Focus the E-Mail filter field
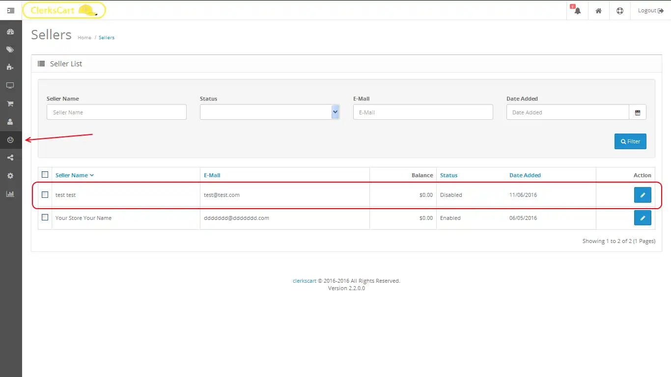671x377 pixels. click(423, 112)
